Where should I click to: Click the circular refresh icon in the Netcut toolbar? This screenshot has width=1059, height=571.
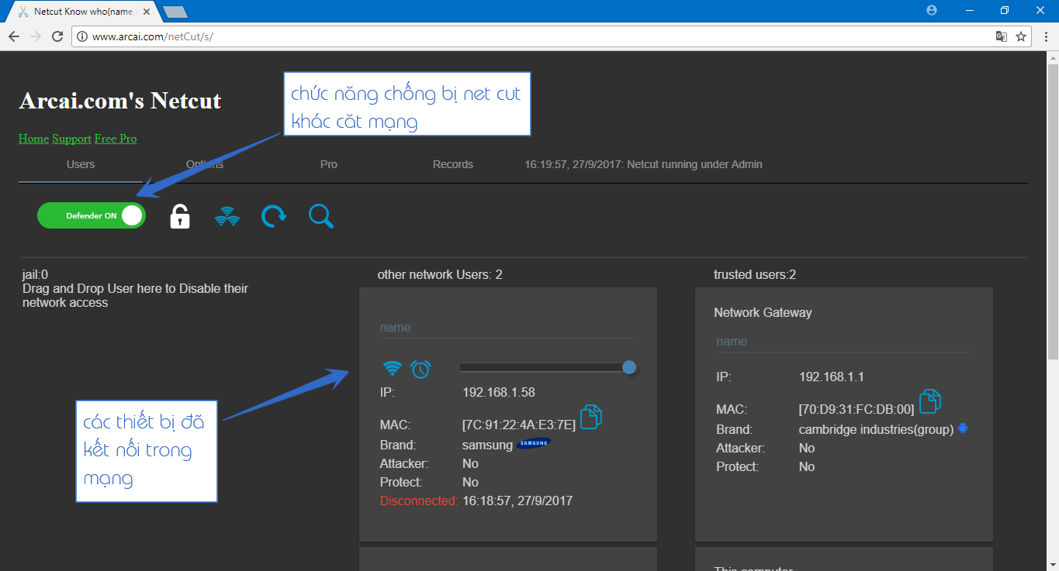(273, 216)
